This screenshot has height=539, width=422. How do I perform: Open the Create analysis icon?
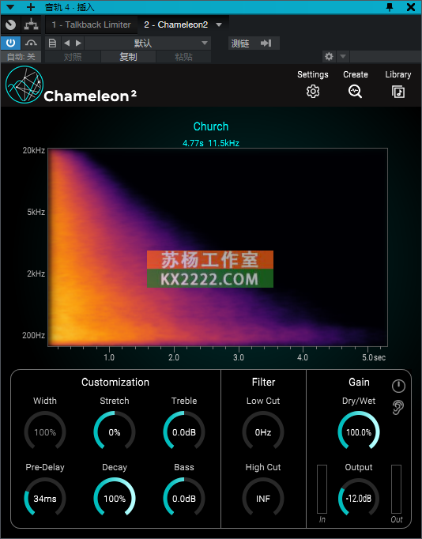[x=355, y=92]
